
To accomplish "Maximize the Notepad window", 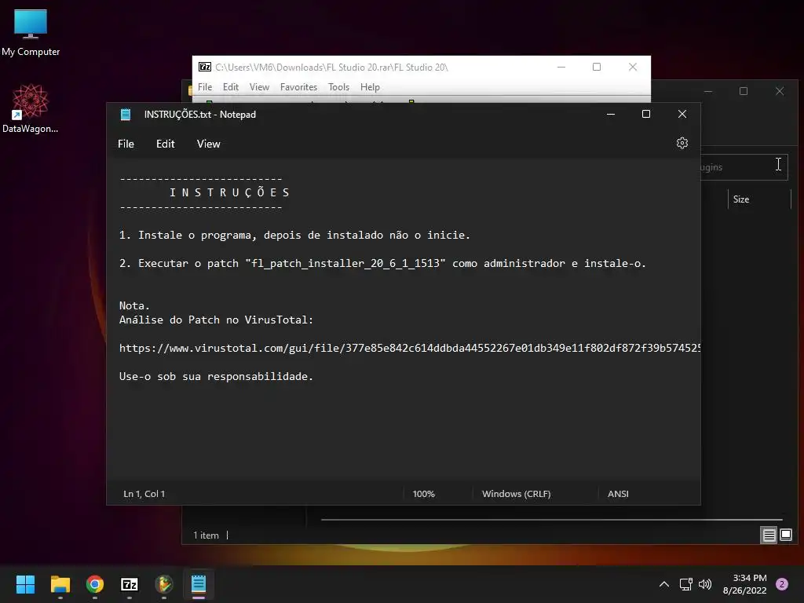I will pos(646,115).
